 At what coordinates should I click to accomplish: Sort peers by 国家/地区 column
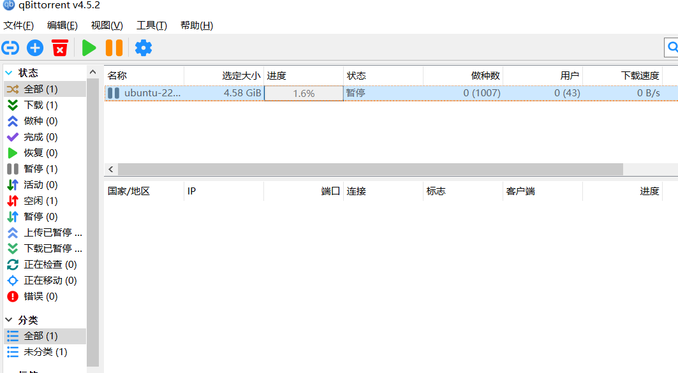click(144, 191)
